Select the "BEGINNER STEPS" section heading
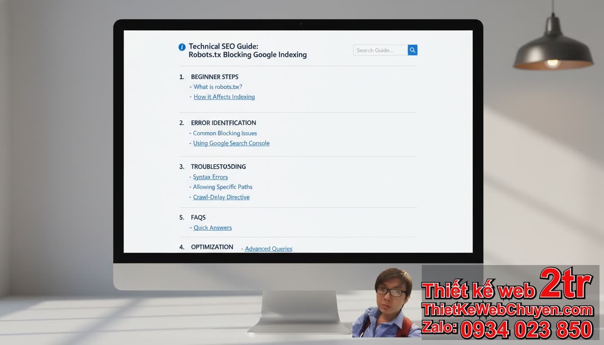This screenshot has width=604, height=345. pos(214,77)
